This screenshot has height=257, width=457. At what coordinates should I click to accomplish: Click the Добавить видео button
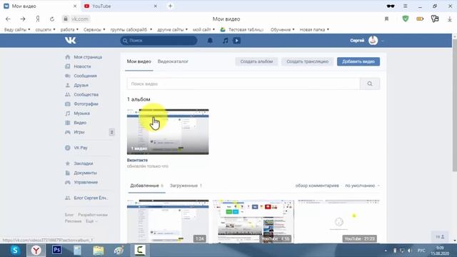(358, 61)
